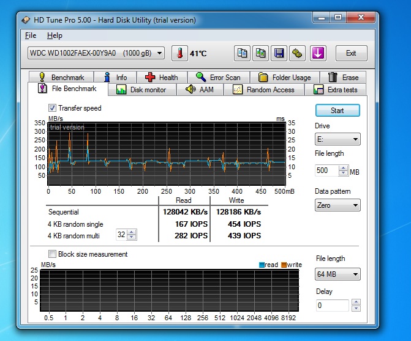Open the Folder Usage tab
Image resolution: width=411 pixels, height=341 pixels.
pyautogui.click(x=285, y=78)
